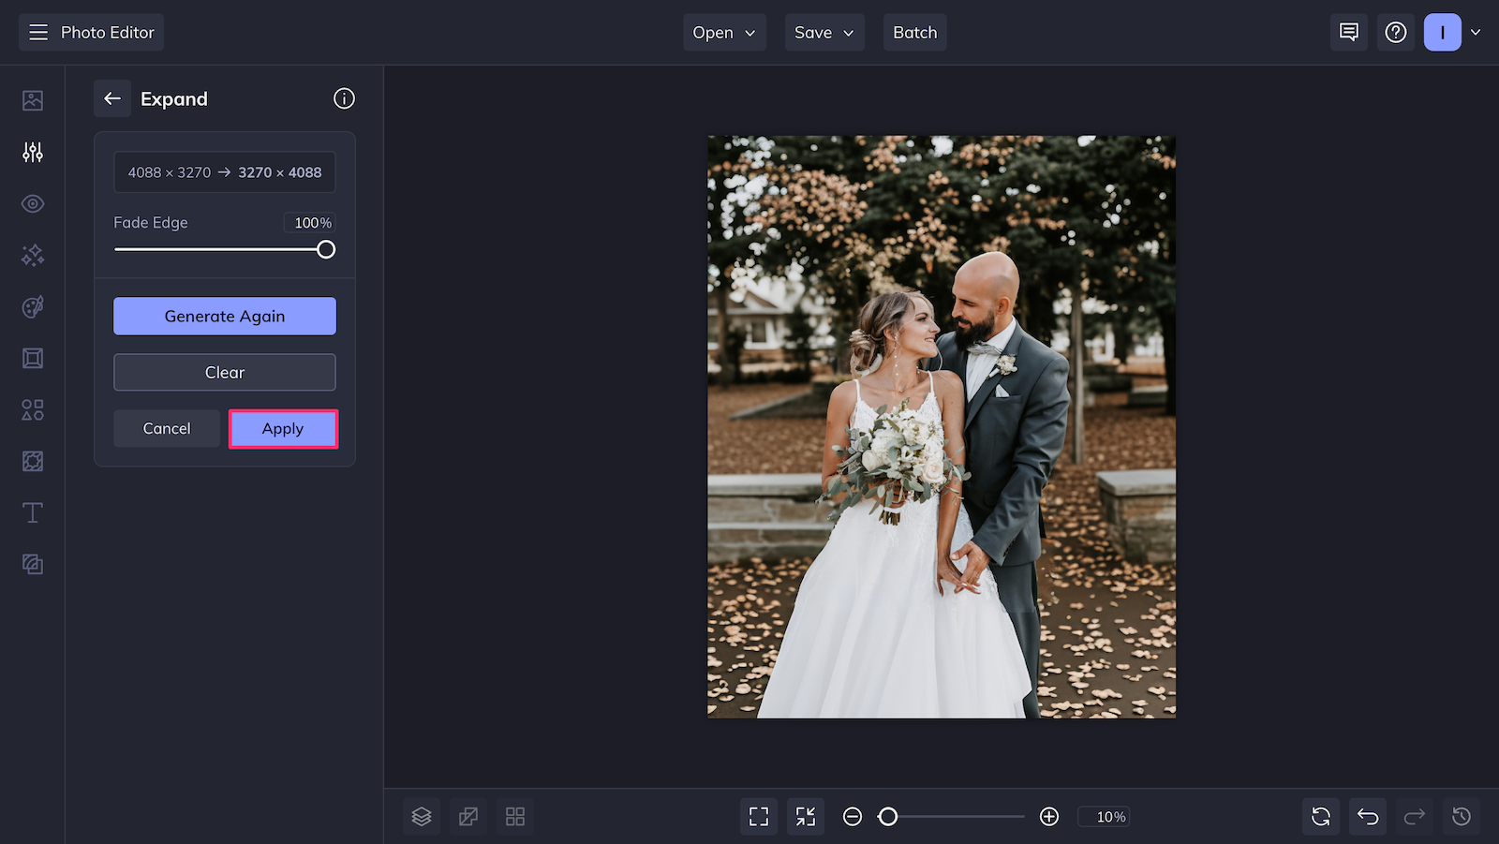Click the 10% zoom percentage field
The image size is (1499, 844).
1104,816
